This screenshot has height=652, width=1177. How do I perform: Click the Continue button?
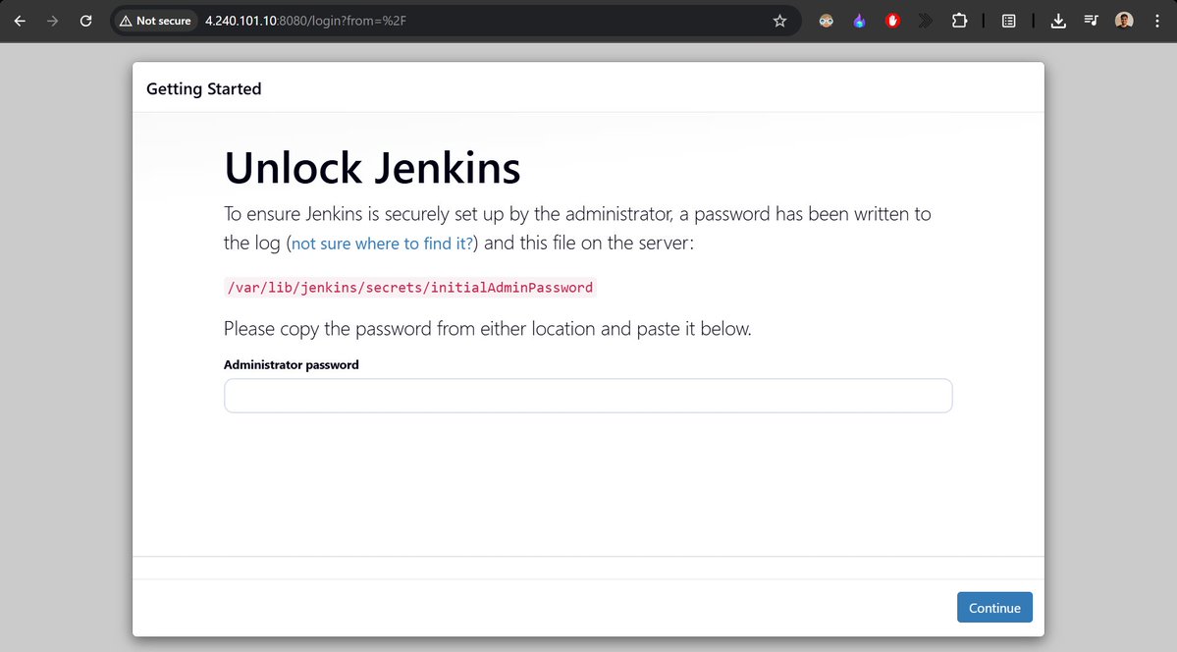click(994, 607)
